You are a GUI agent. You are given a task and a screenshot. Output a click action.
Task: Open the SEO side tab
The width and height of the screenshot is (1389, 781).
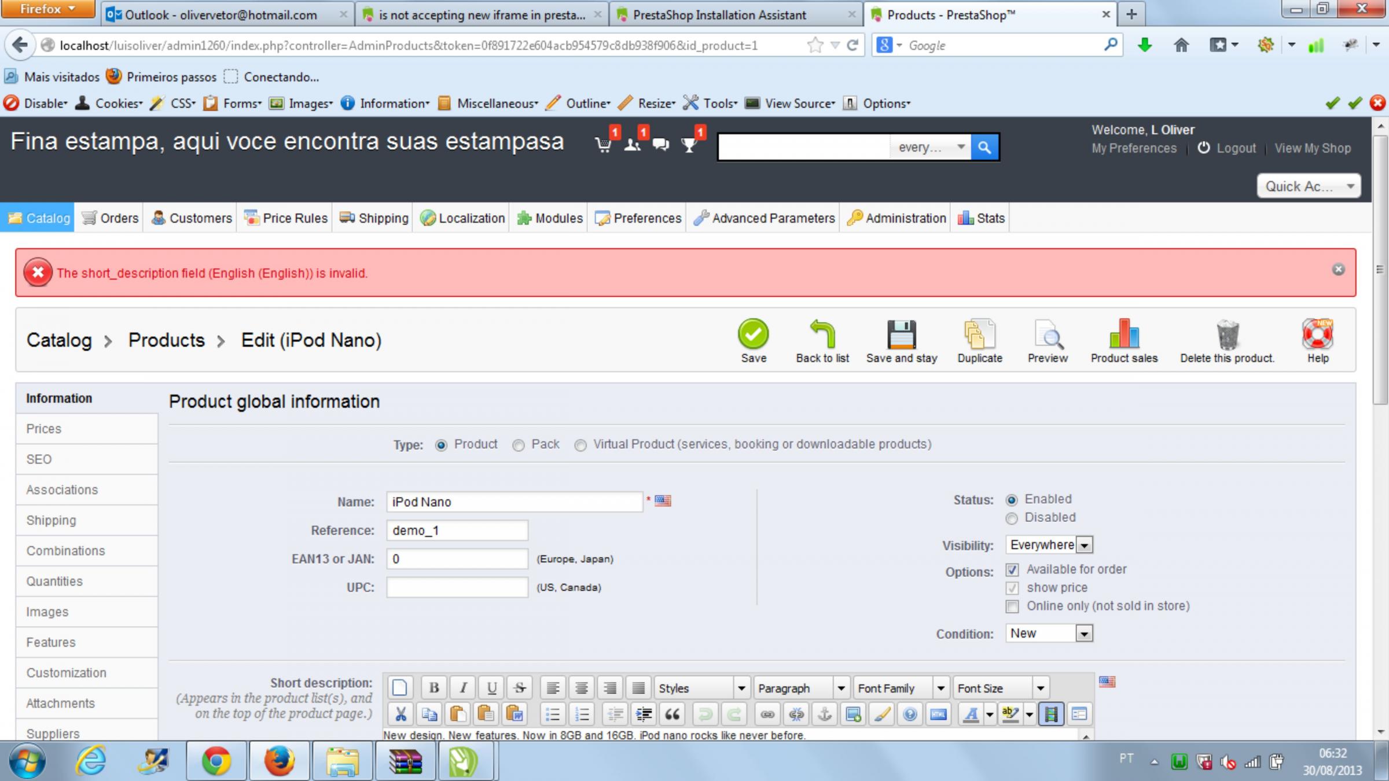click(x=87, y=459)
